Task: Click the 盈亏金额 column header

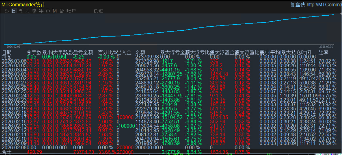Action: 83,52
